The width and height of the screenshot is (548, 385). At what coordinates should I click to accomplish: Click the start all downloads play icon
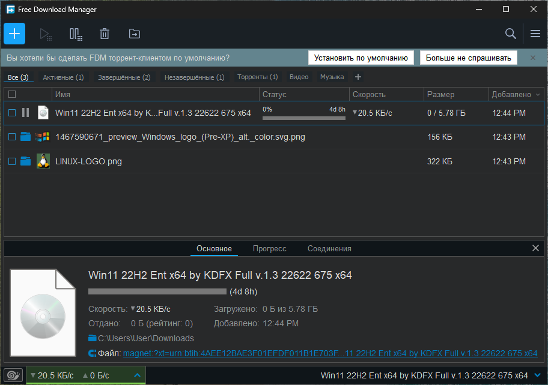(46, 34)
